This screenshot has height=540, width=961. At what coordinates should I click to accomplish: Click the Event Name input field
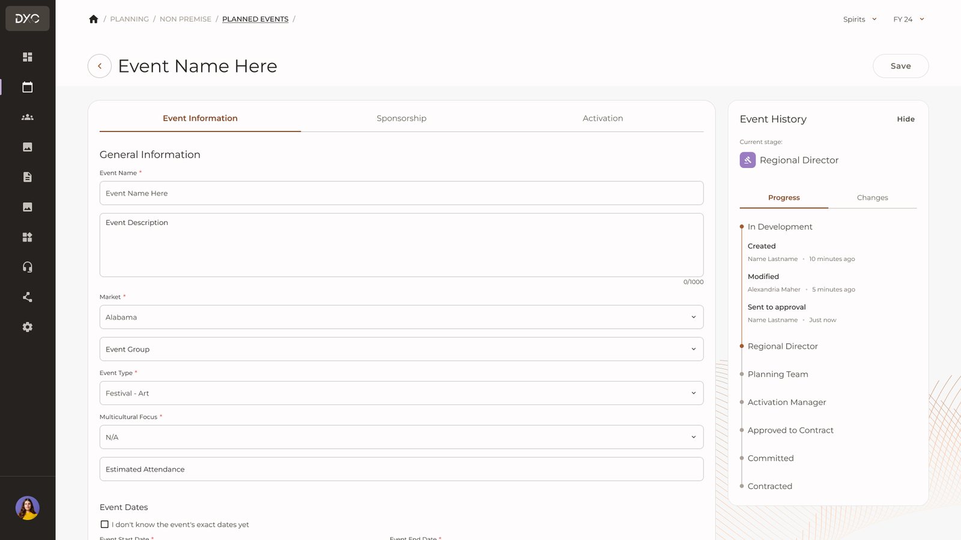point(401,193)
